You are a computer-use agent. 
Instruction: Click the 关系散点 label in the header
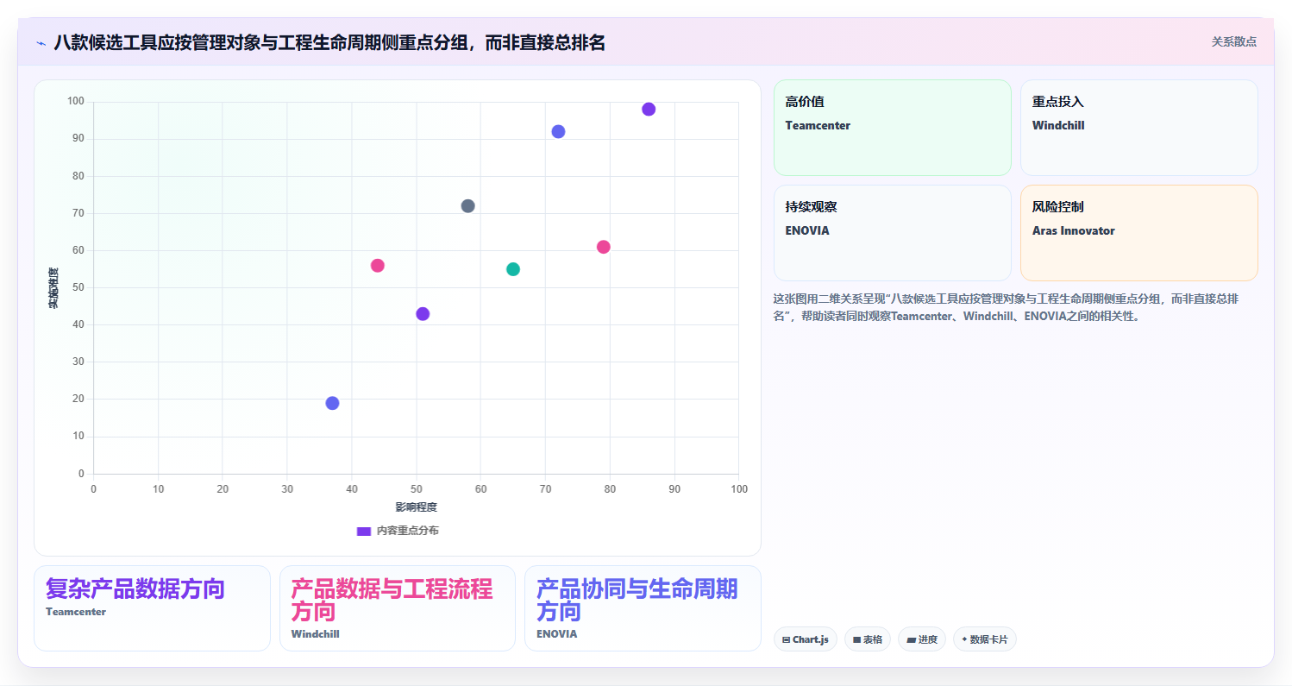point(1234,41)
